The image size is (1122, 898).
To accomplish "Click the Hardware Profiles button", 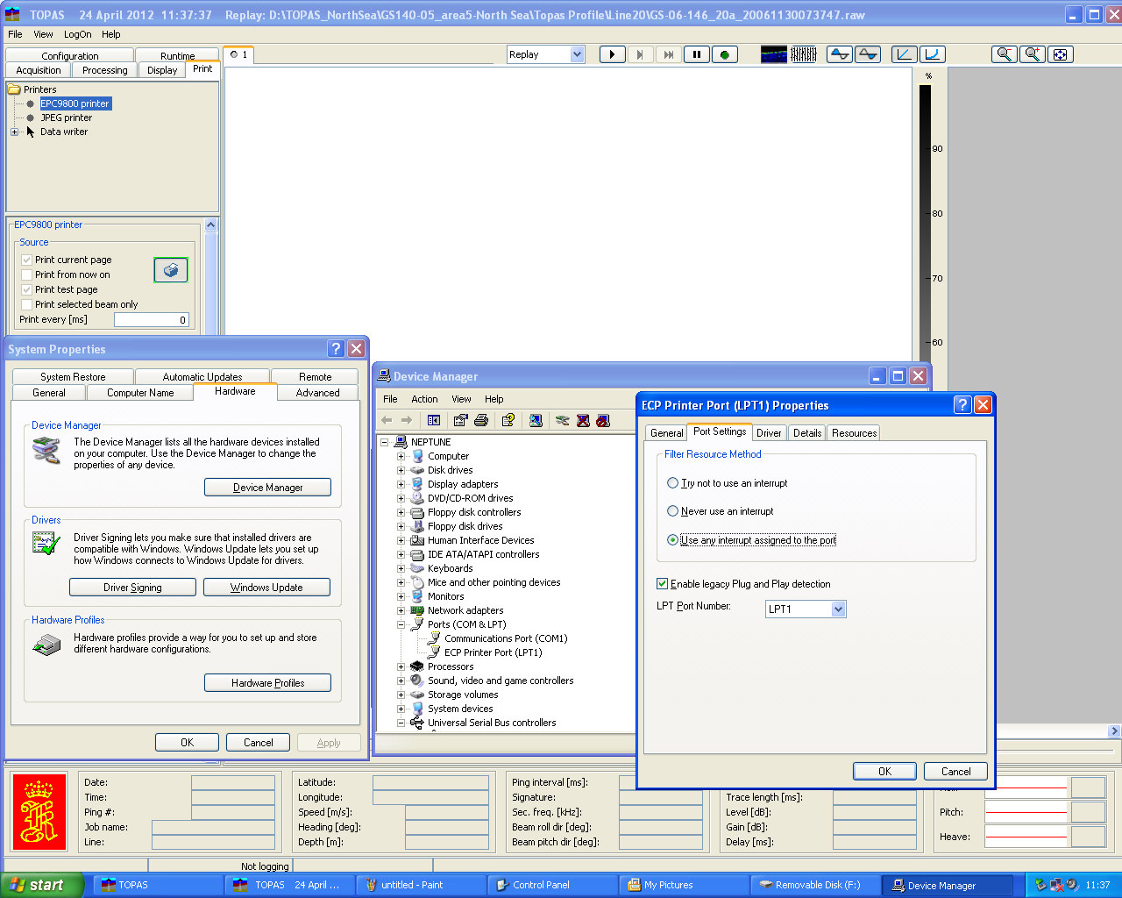I will coord(267,683).
